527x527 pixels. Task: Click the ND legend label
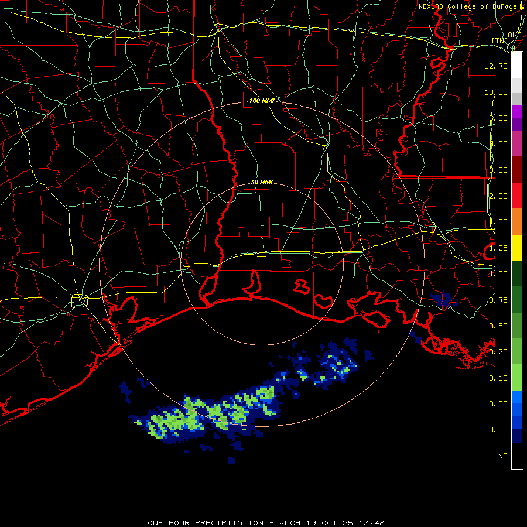(503, 456)
